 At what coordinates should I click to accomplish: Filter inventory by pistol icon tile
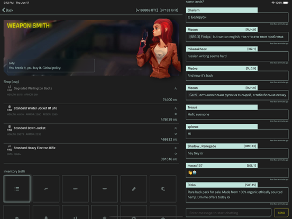coord(46,189)
